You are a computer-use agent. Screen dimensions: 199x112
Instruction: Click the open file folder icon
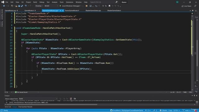[x=16, y=6]
